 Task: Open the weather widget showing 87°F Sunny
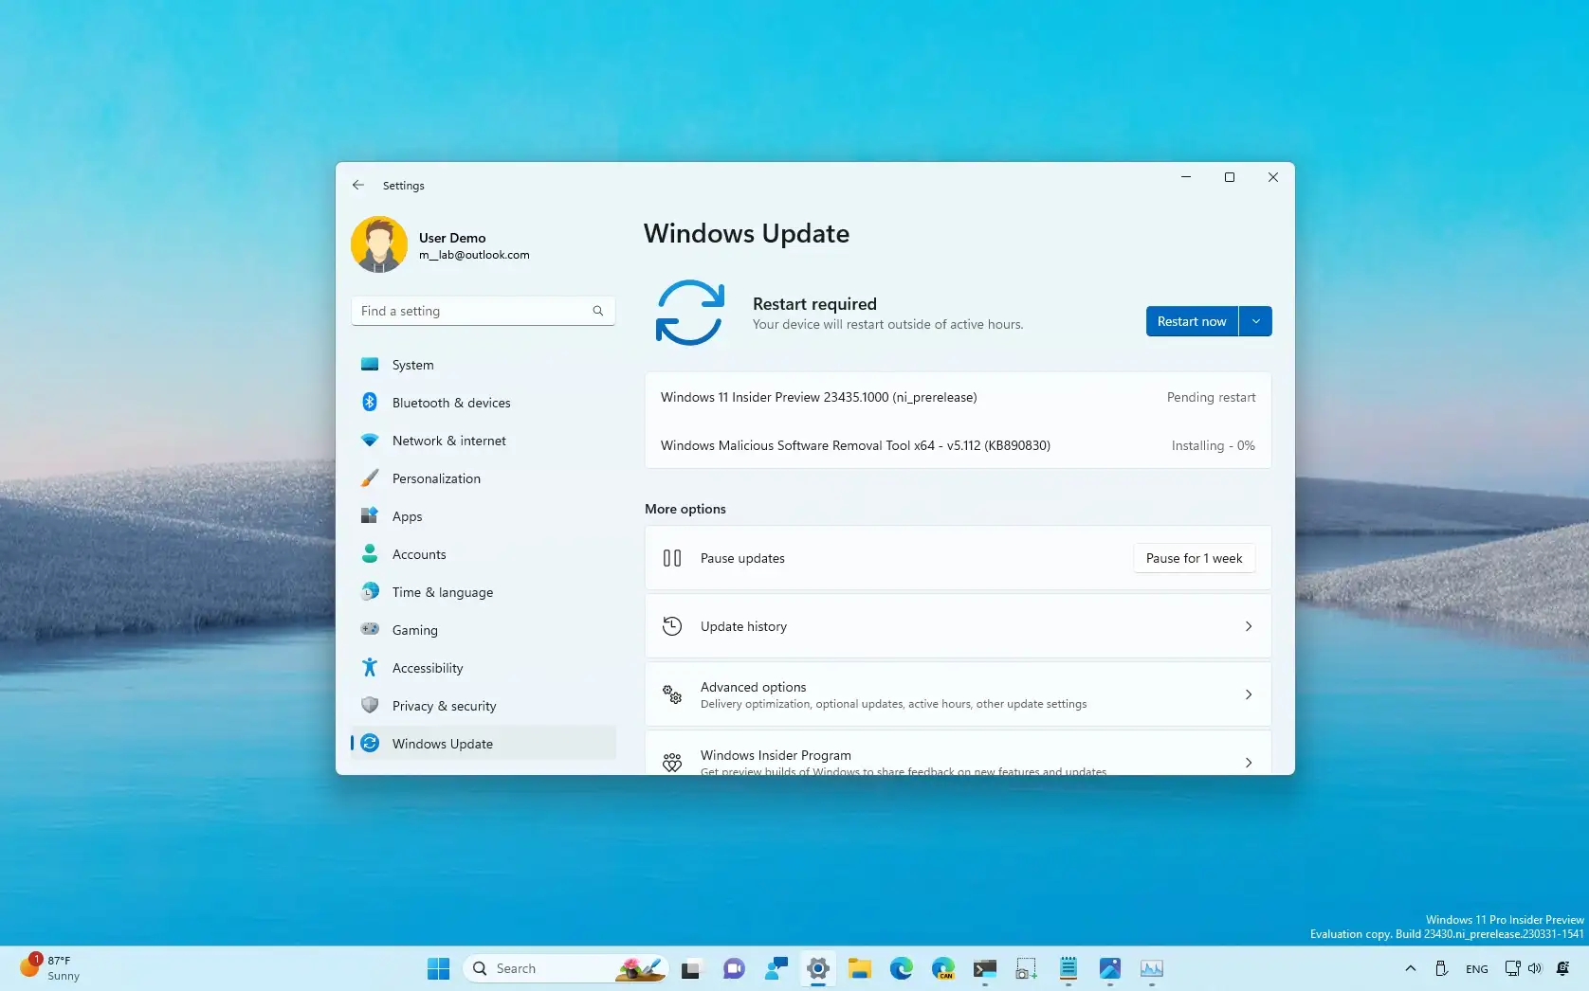pyautogui.click(x=52, y=968)
